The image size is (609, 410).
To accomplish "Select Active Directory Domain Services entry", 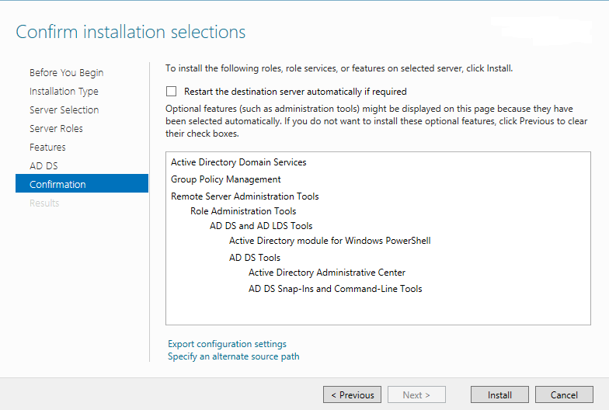I will 238,162.
